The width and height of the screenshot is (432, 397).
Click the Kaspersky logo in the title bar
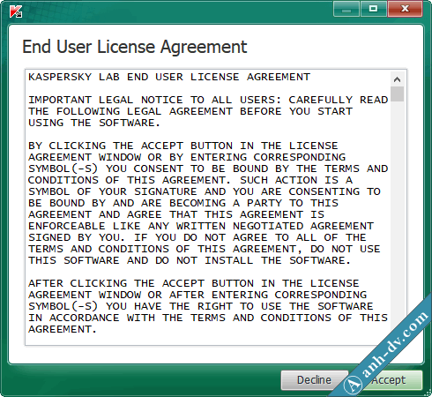(16, 11)
